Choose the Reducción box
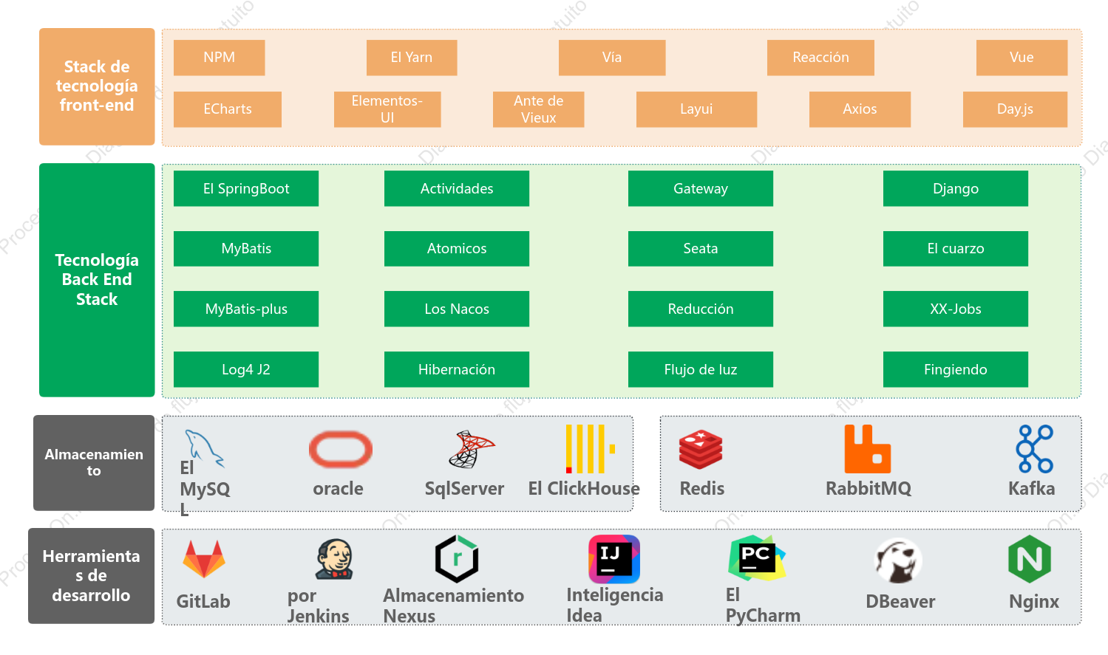The height and width of the screenshot is (655, 1108). 701,309
